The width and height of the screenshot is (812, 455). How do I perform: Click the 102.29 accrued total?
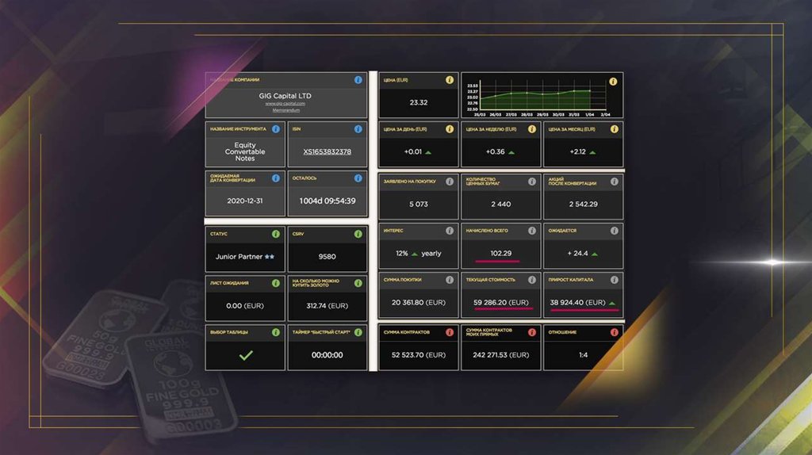pos(501,253)
